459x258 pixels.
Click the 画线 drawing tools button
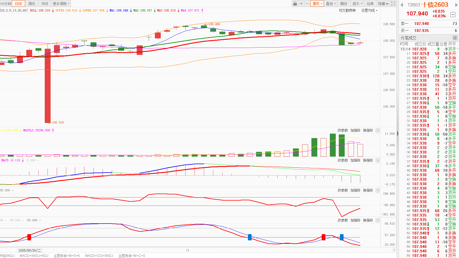click(344, 4)
